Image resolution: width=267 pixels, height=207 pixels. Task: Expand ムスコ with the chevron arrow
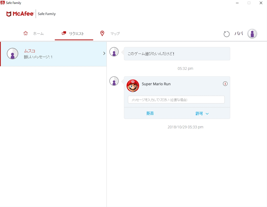pyautogui.click(x=104, y=53)
